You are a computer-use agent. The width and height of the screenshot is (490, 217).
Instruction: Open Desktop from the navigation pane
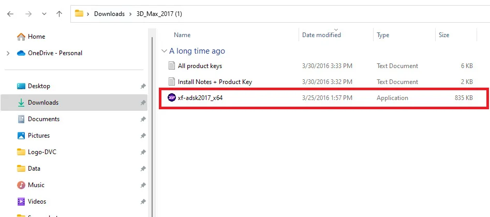click(x=34, y=86)
